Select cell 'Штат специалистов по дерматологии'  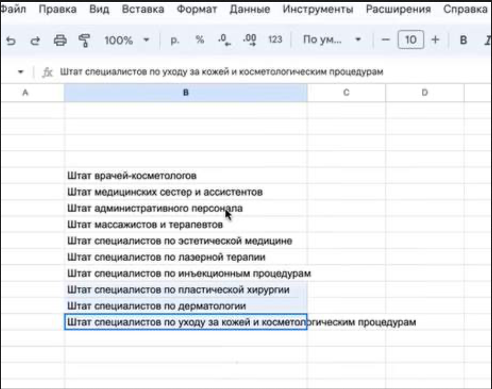186,306
